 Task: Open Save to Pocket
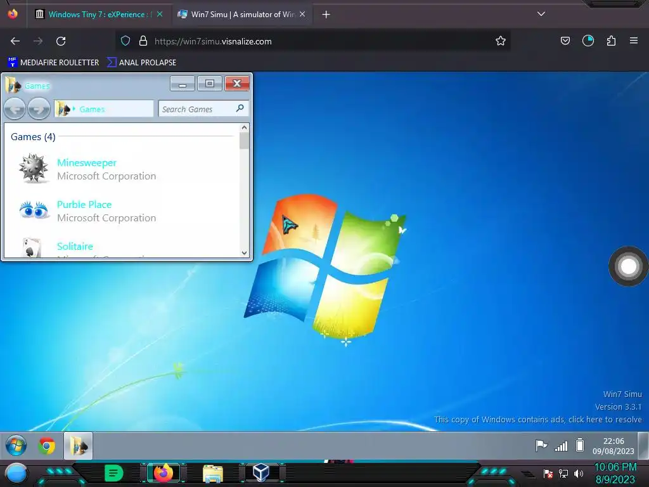565,41
